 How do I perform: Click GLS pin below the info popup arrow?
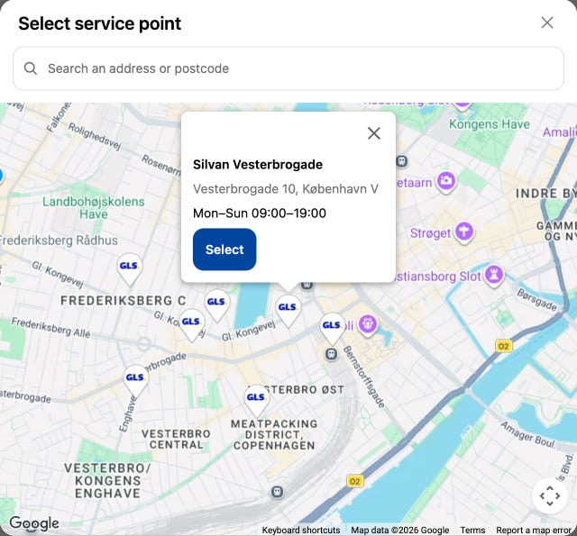pyautogui.click(x=288, y=311)
